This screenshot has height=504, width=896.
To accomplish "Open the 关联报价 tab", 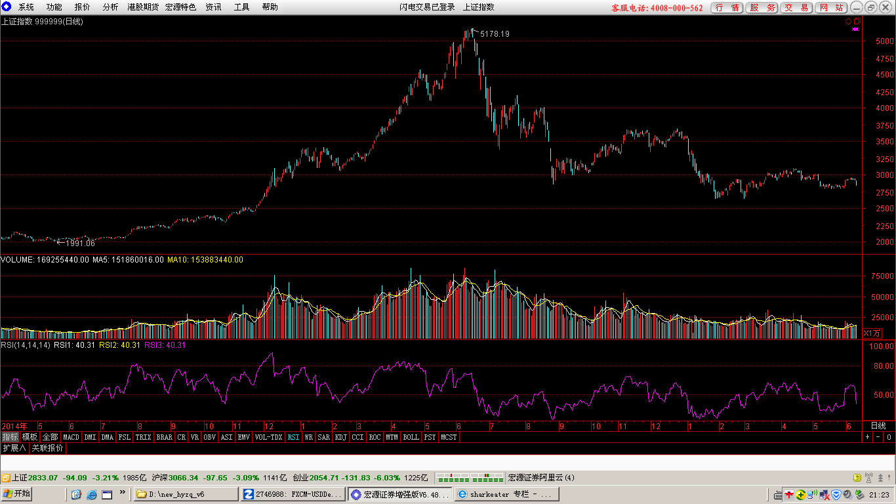I will pyautogui.click(x=48, y=448).
